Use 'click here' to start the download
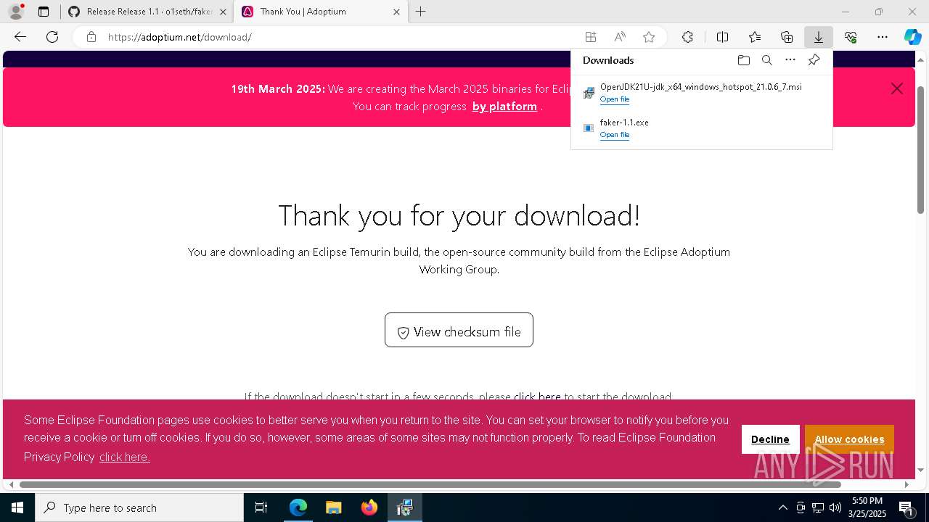929x522 pixels. (x=537, y=397)
